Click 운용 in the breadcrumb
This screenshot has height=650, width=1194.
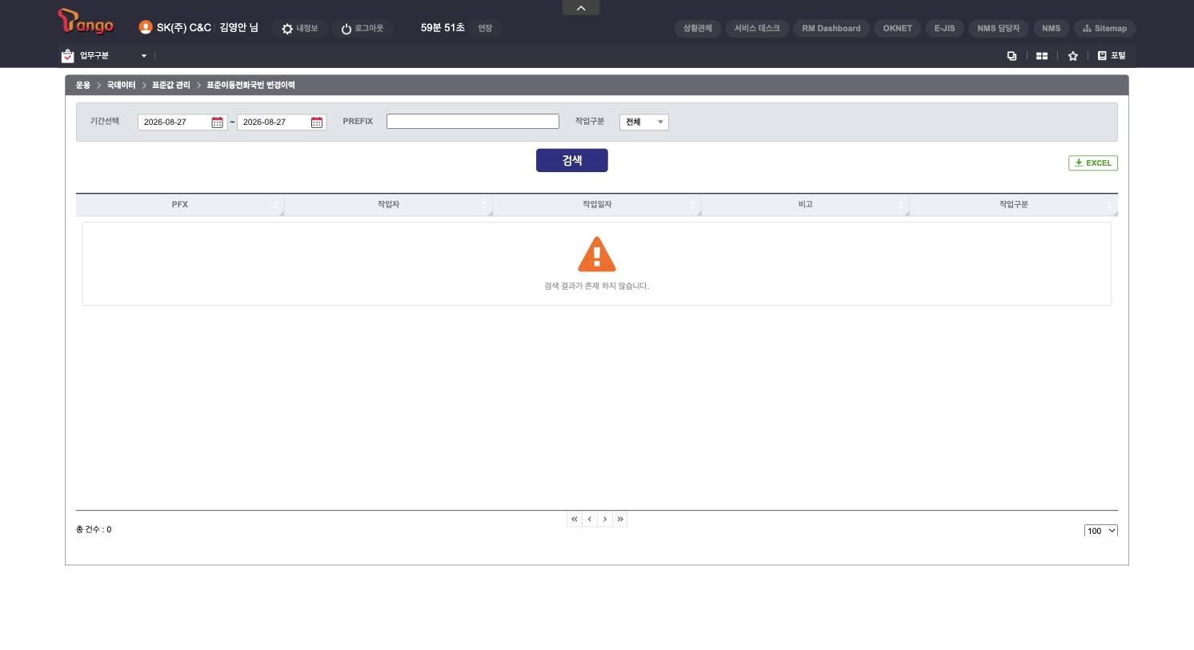click(83, 86)
